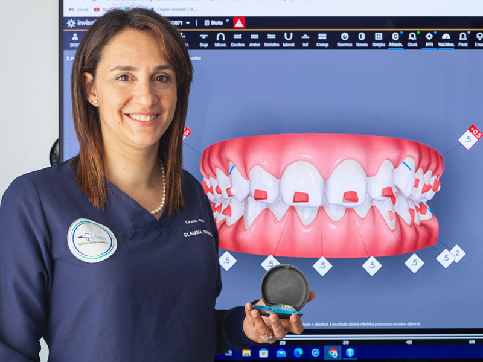Select the Destro right-side view
Viewport: 483px width, 362px height.
pos(237,40)
